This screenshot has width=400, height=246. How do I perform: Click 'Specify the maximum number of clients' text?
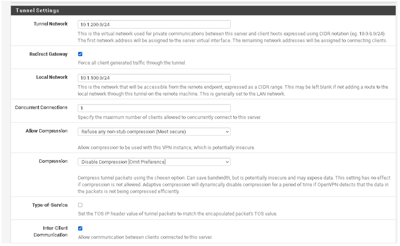tap(169, 117)
